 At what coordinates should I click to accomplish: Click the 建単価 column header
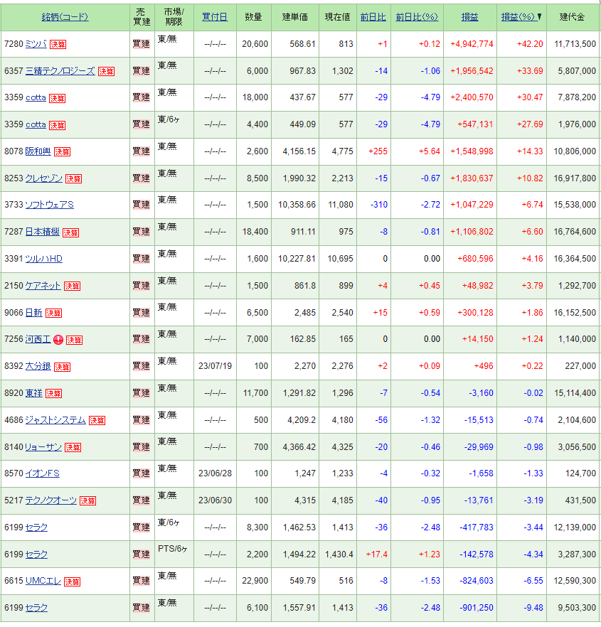pyautogui.click(x=295, y=17)
